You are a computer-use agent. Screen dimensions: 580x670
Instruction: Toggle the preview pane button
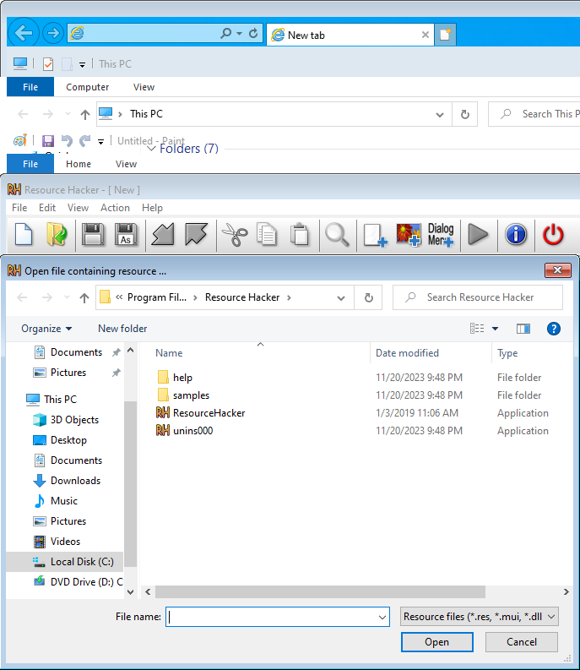(523, 329)
